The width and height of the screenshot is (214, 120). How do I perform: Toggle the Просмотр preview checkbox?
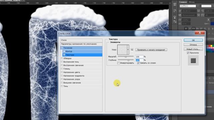[x=188, y=53]
